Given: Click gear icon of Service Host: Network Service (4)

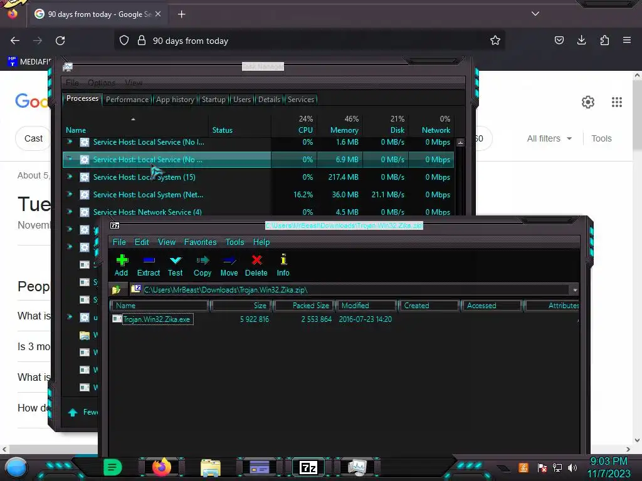Looking at the screenshot, I should point(85,212).
